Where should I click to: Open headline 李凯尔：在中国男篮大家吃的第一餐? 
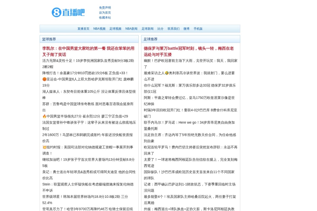click(89, 51)
